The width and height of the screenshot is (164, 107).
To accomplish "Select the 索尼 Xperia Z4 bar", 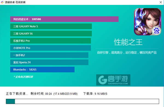I will [49, 62].
